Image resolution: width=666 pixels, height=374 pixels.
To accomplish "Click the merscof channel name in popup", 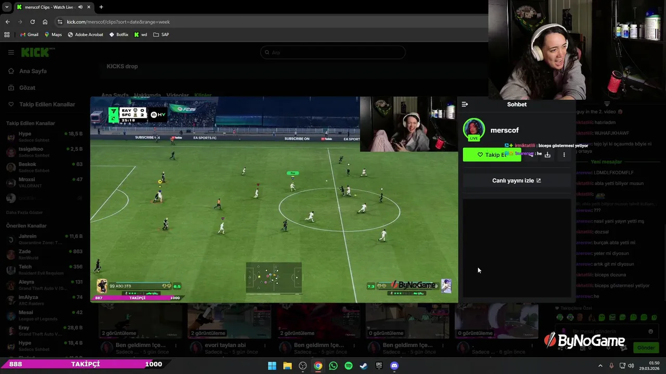I will [x=504, y=130].
